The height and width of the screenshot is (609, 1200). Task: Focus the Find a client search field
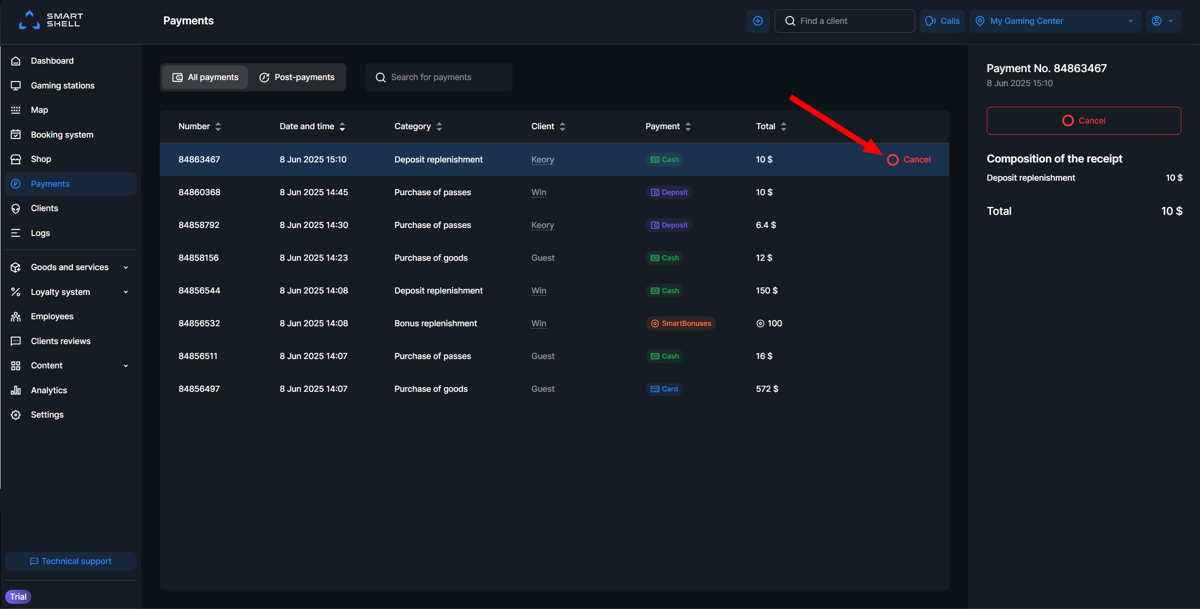coord(844,21)
